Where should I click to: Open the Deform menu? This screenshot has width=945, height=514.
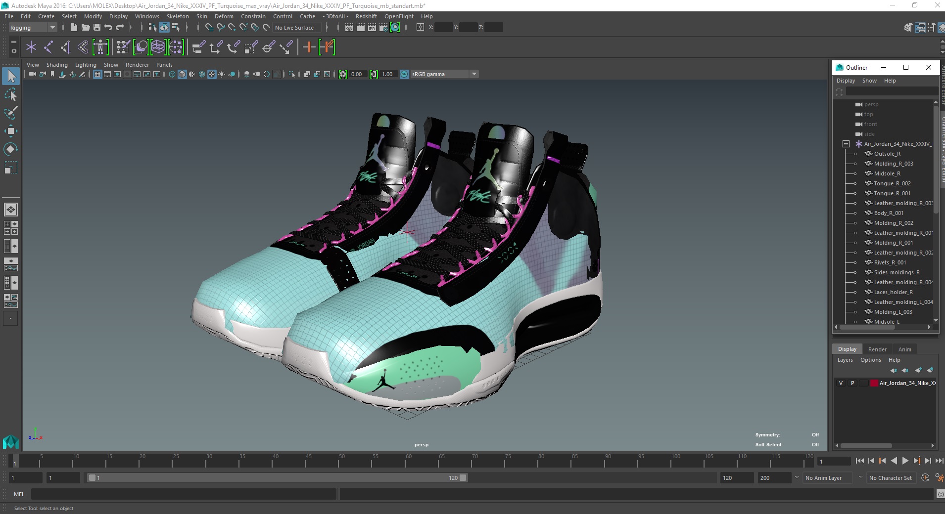[224, 16]
